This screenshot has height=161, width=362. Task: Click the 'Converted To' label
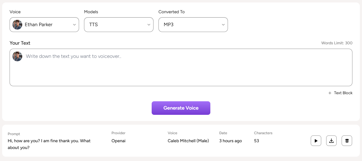(171, 12)
